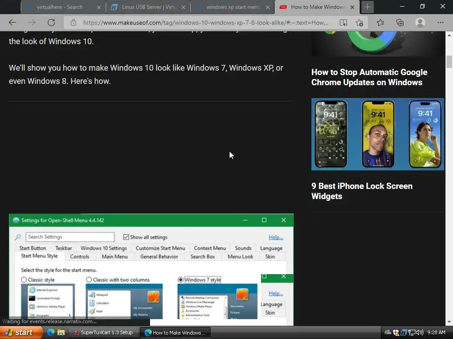Click the Edge icon in quick launch
Viewport: 453px width, 339px height.
click(x=50, y=332)
